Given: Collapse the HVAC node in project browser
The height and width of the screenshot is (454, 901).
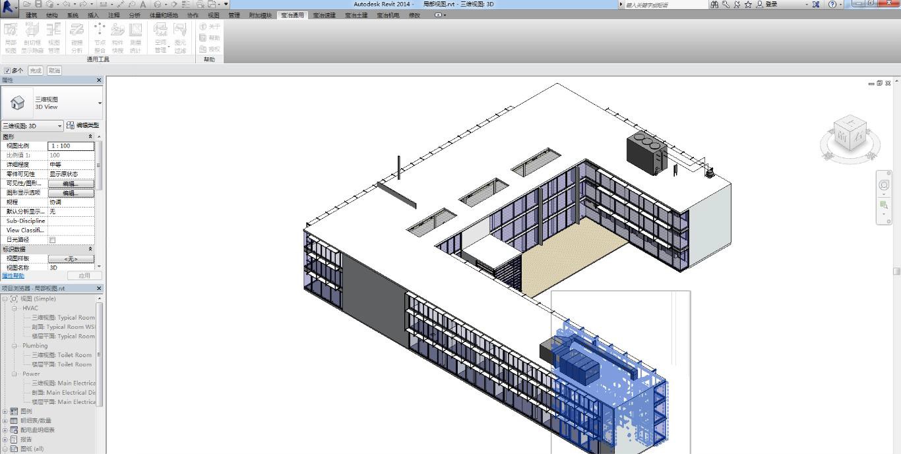Looking at the screenshot, I should [x=14, y=308].
